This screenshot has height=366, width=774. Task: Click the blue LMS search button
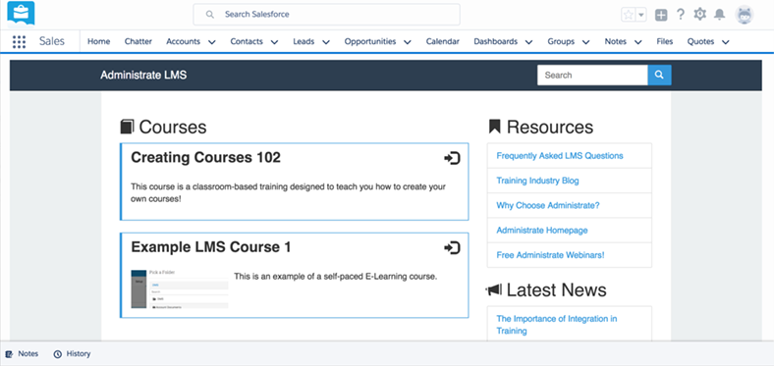coord(659,75)
